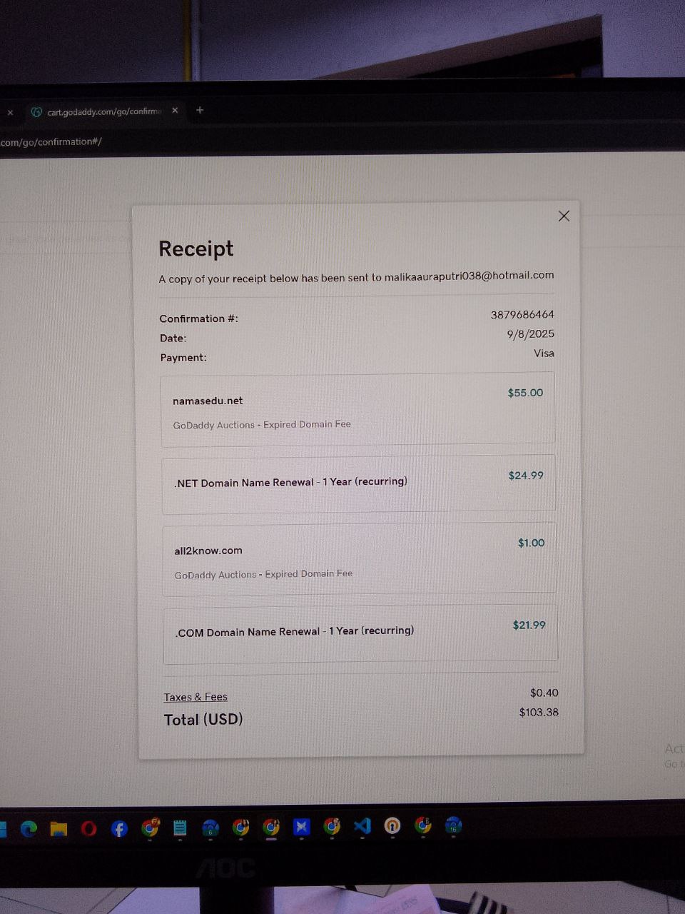Click the .COM Domain Name Renewal item
Viewport: 685px width, 914px height.
294,631
